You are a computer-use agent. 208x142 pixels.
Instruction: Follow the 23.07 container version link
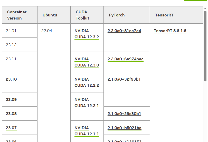click(x=11, y=128)
